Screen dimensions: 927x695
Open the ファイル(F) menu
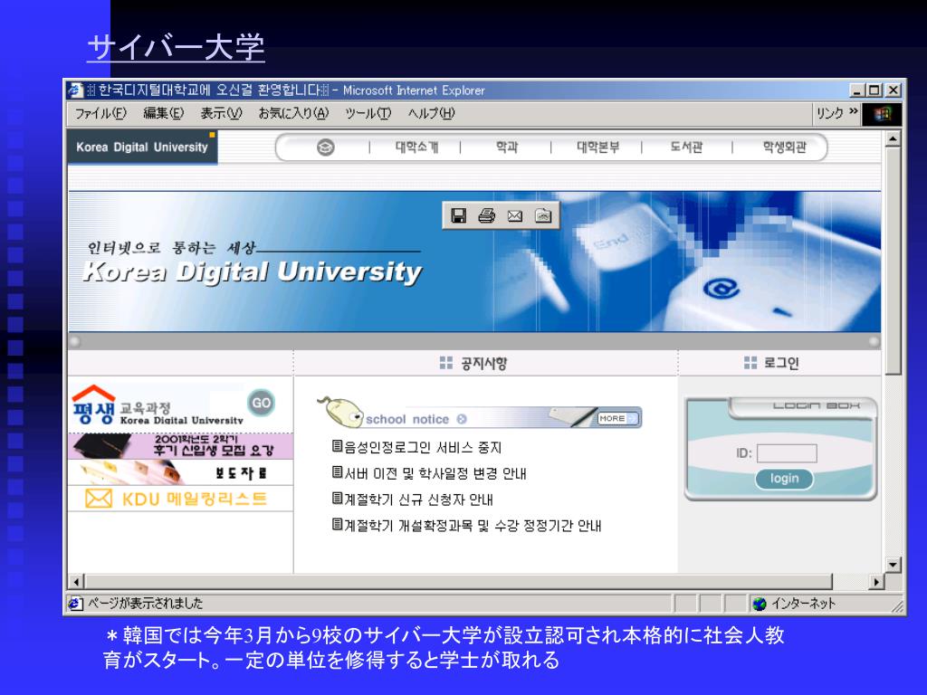point(100,113)
